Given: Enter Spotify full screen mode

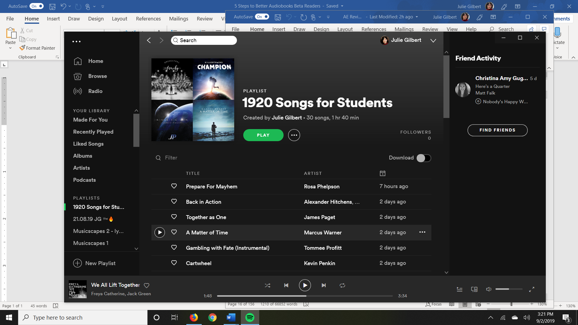Looking at the screenshot, I should pos(532,289).
